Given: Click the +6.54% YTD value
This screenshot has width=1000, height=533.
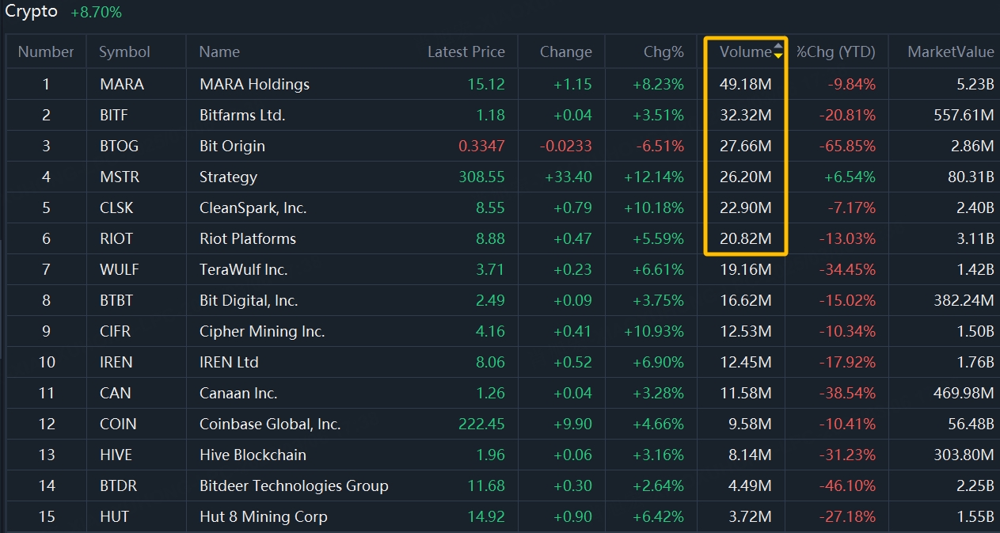Looking at the screenshot, I should [850, 177].
